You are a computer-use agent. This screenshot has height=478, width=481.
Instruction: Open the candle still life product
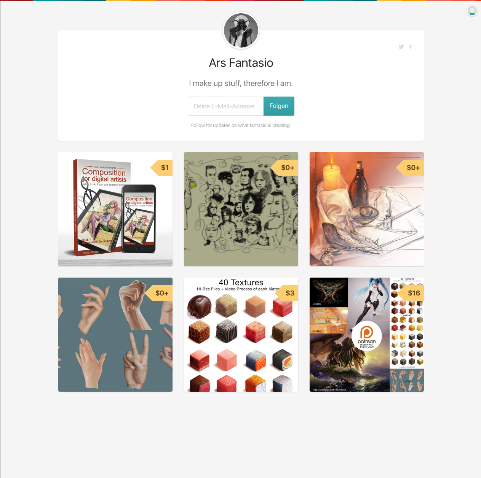tap(367, 209)
